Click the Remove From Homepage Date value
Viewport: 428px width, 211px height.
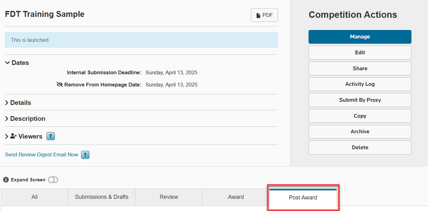(x=172, y=85)
